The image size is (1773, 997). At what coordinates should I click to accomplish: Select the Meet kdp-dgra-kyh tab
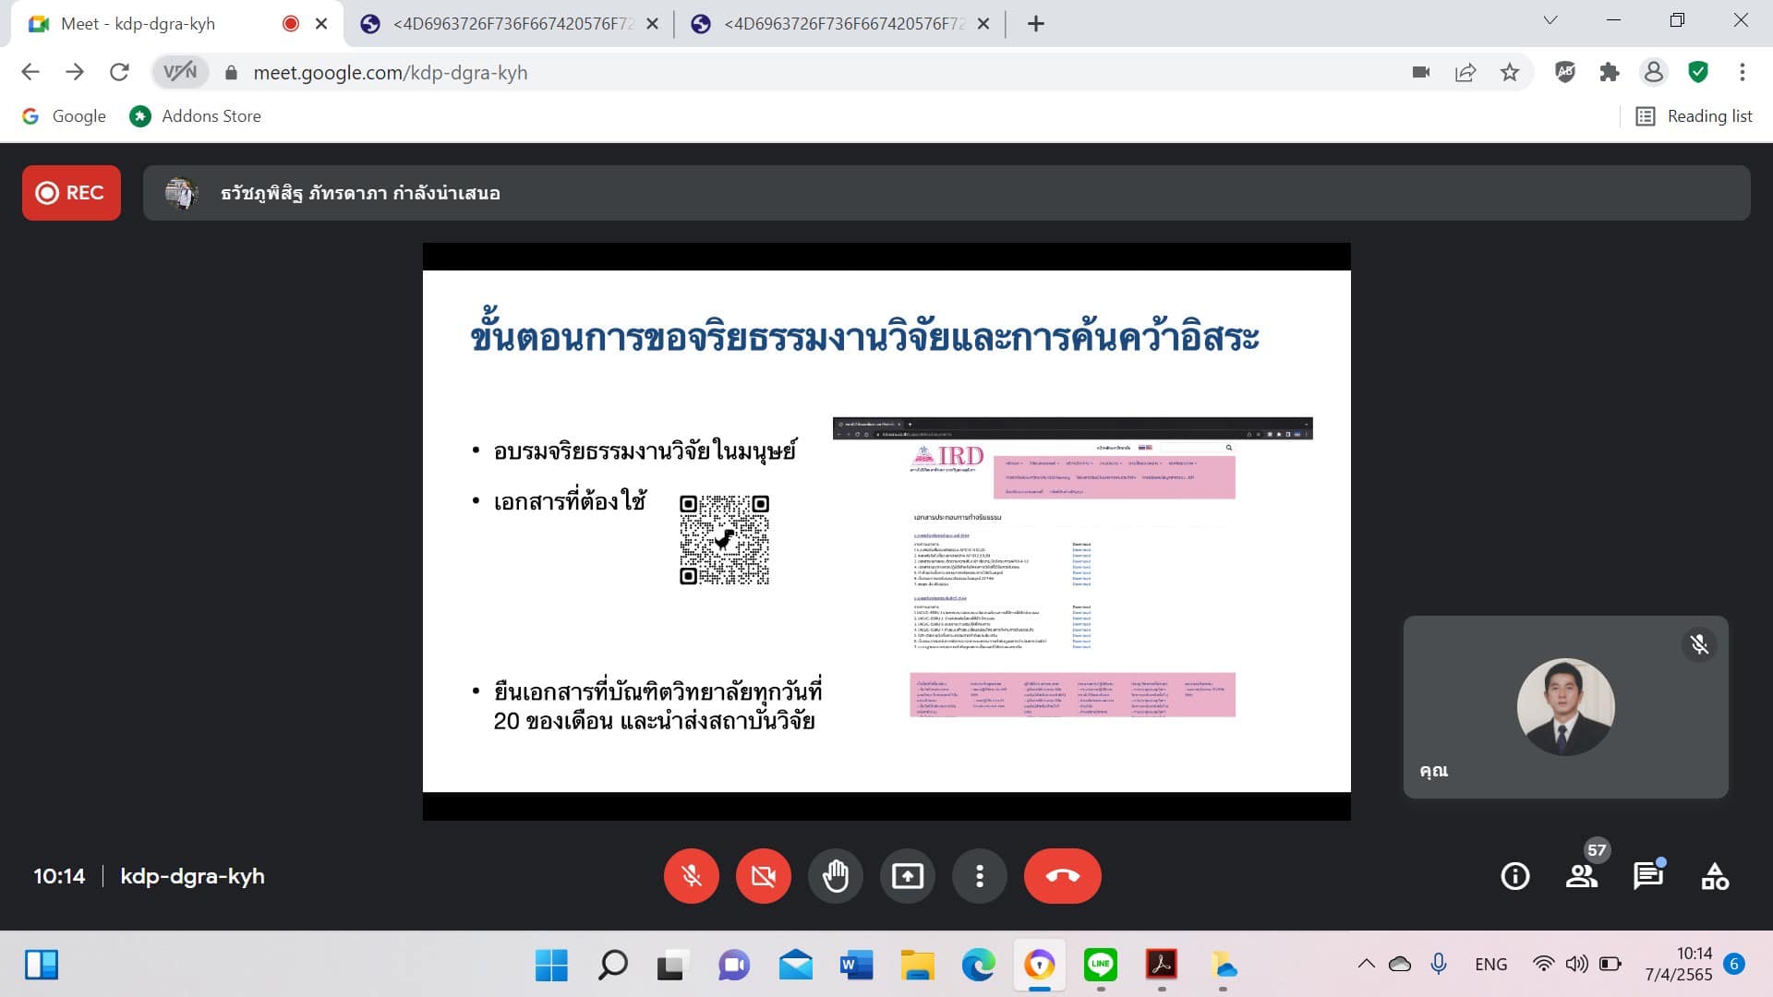point(139,24)
